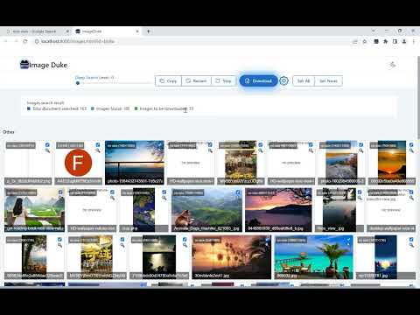Viewport: 420px width, 315px height.
Task: Click magnifier on the old painting thumbnail
Action: coord(261,150)
